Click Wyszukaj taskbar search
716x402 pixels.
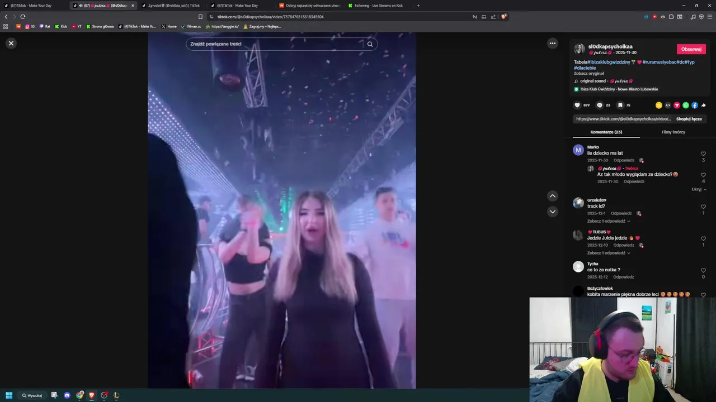[x=32, y=395]
